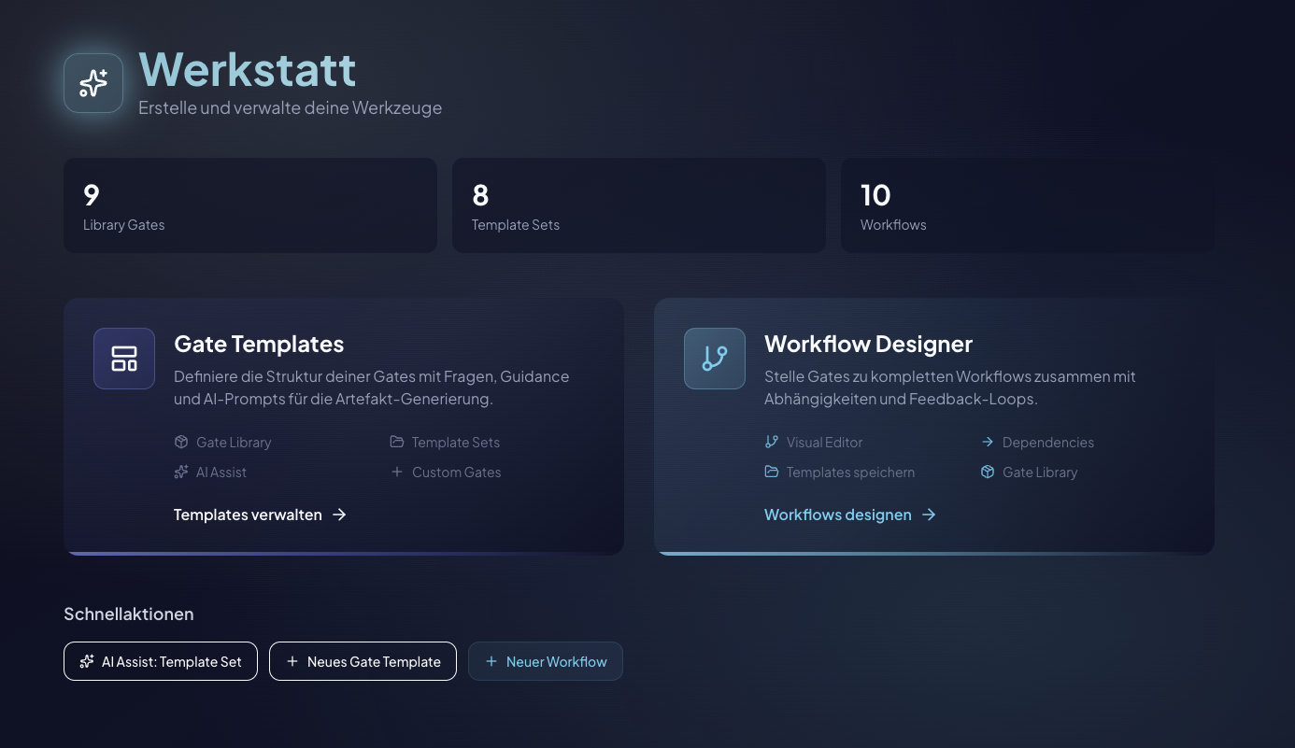Click the plus icon in the Neues Gate Template button
Image resolution: width=1295 pixels, height=748 pixels.
click(x=292, y=661)
